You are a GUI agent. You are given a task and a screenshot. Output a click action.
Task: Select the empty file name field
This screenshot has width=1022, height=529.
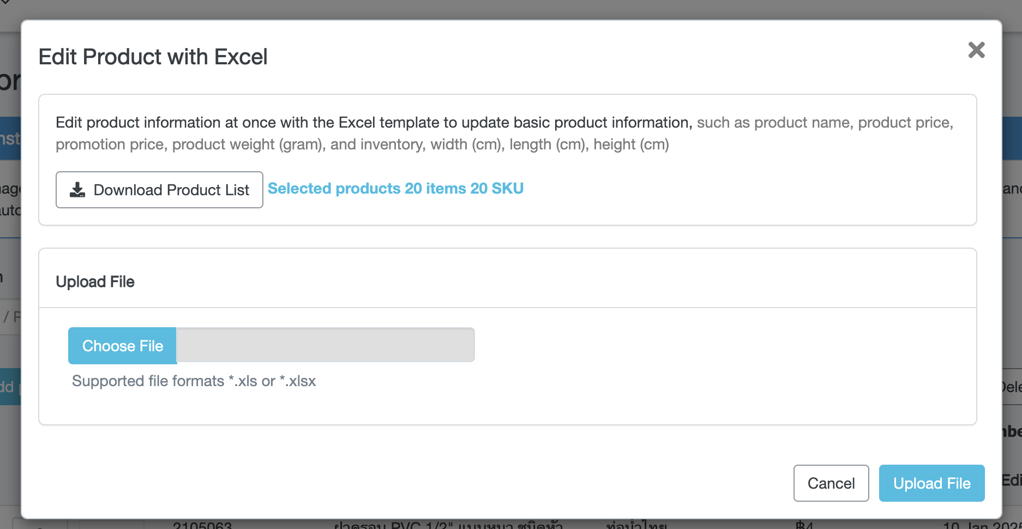point(326,345)
